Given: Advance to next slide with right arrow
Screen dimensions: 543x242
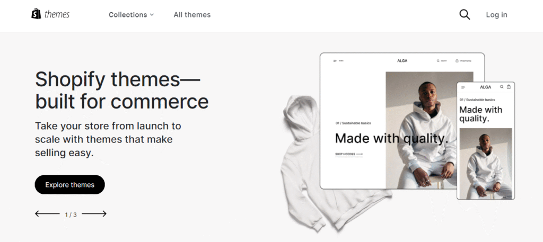Looking at the screenshot, I should 94,214.
